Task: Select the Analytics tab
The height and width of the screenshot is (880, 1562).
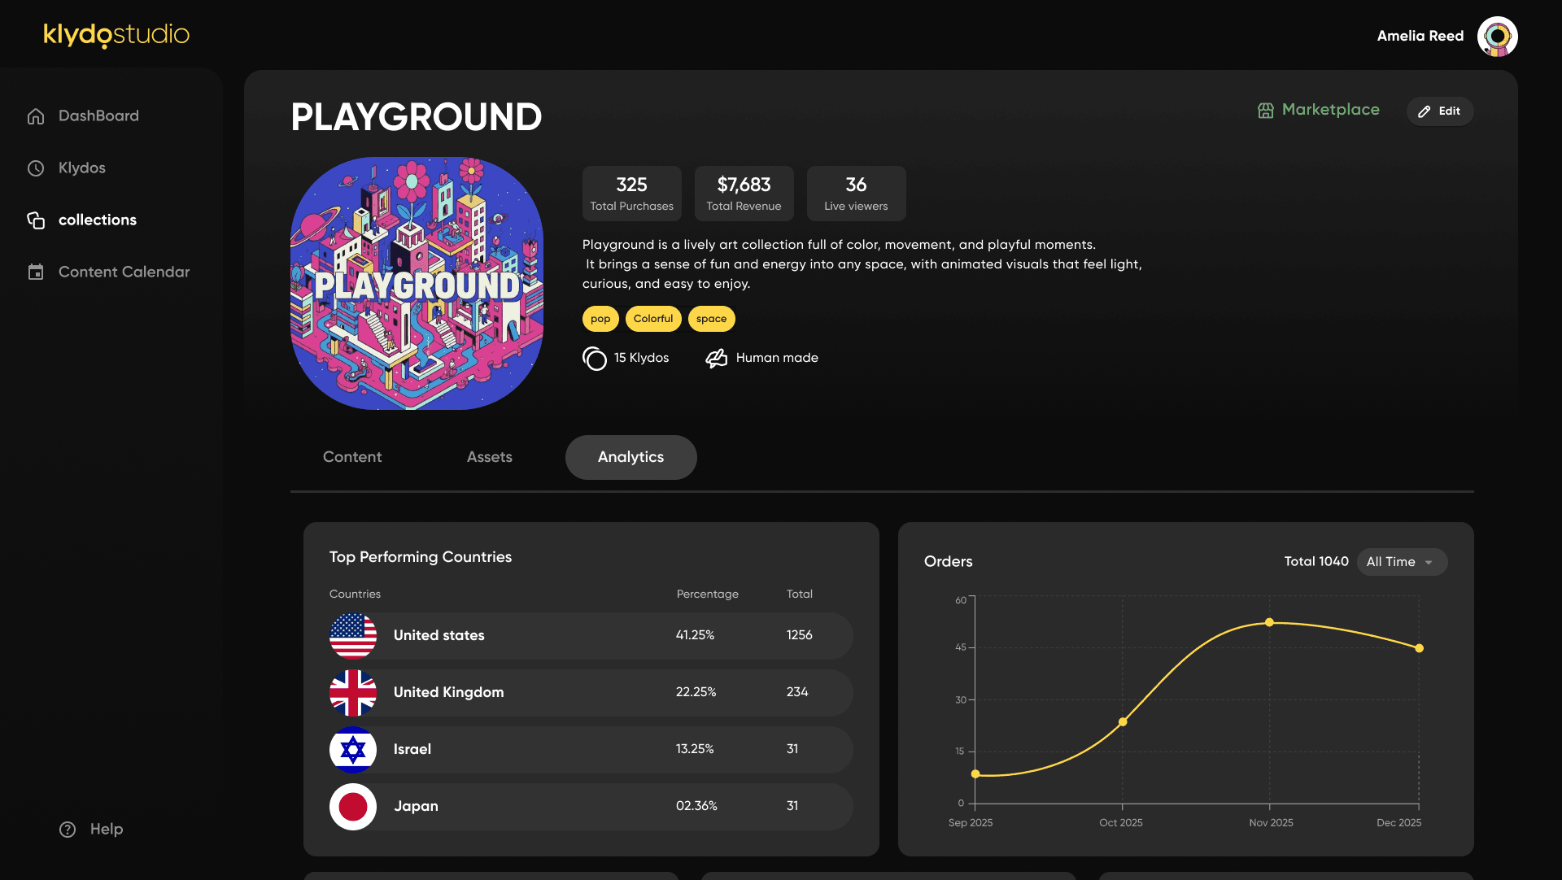Action: 630,457
